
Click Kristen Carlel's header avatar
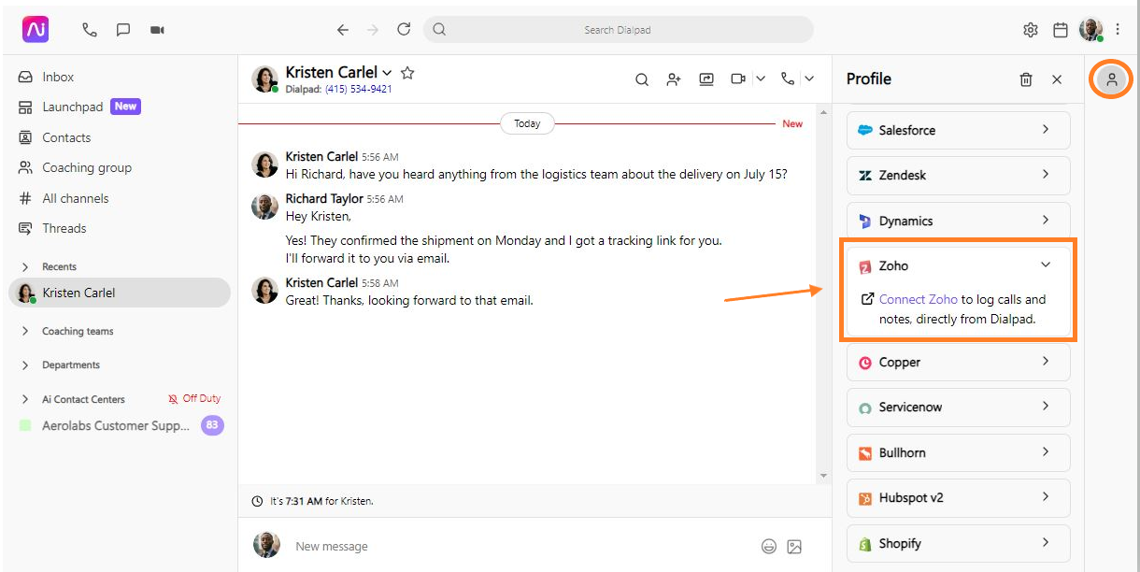click(265, 79)
